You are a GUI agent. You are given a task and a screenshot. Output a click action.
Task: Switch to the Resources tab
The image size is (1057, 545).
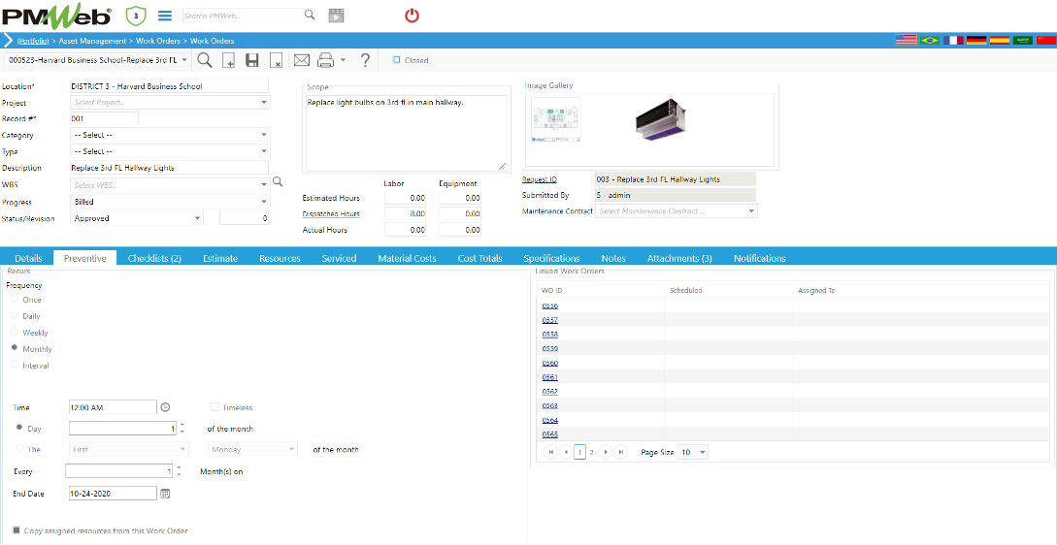[x=280, y=258]
